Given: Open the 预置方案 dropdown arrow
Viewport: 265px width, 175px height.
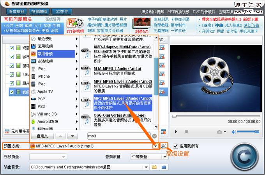Looking at the screenshot, I should pos(155,146).
